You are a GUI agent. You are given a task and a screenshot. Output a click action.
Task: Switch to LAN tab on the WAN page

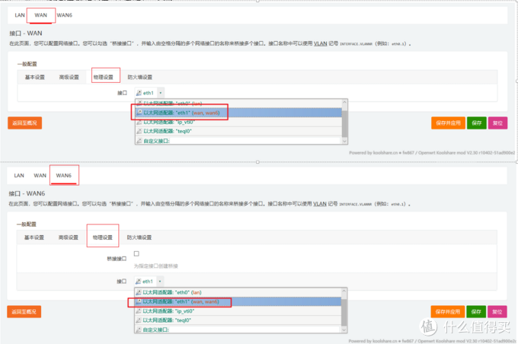click(x=20, y=15)
